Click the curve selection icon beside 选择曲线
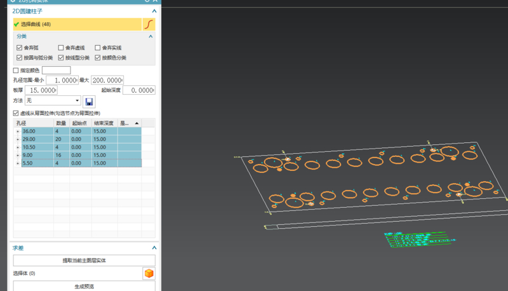The width and height of the screenshot is (508, 291). [149, 24]
